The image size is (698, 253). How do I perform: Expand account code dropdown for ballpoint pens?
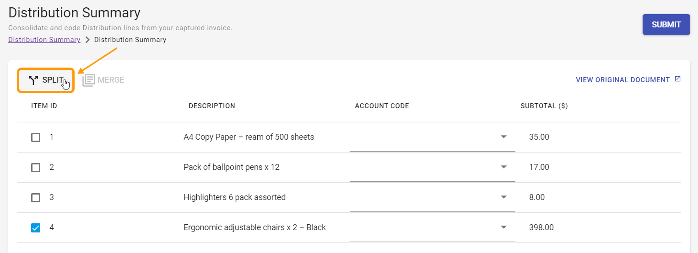pos(503,167)
